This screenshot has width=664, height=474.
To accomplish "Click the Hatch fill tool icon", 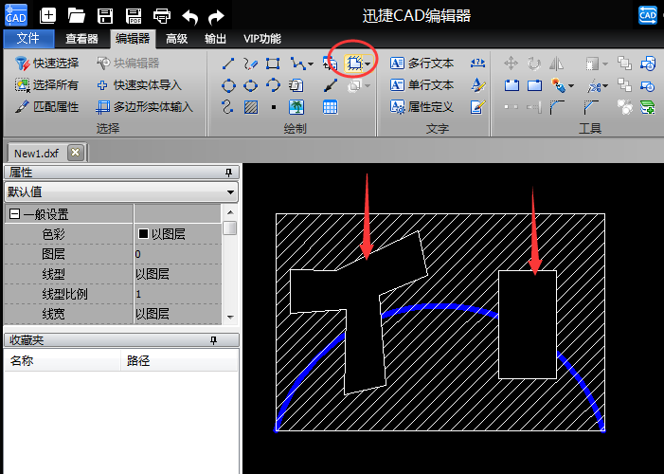I will coord(251,107).
